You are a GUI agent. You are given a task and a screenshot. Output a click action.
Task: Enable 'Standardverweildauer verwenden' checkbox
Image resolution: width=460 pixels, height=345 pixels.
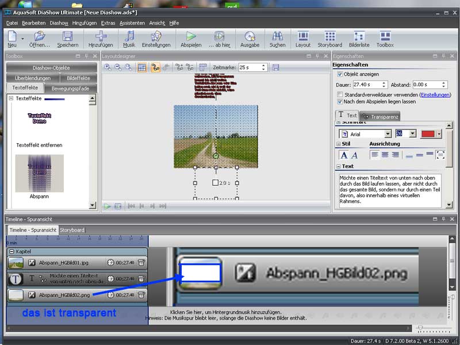point(340,94)
